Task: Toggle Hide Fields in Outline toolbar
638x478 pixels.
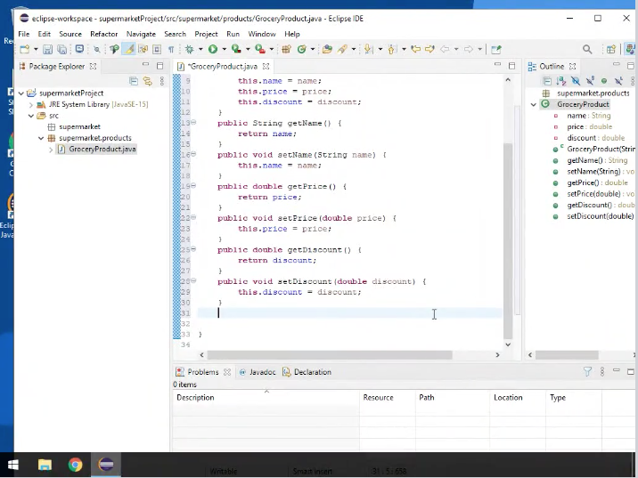Action: tap(576, 81)
